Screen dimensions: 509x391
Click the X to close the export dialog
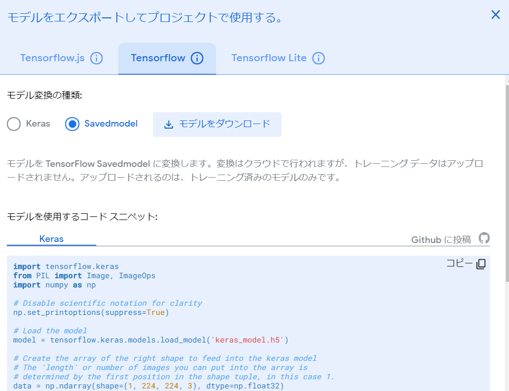click(495, 15)
